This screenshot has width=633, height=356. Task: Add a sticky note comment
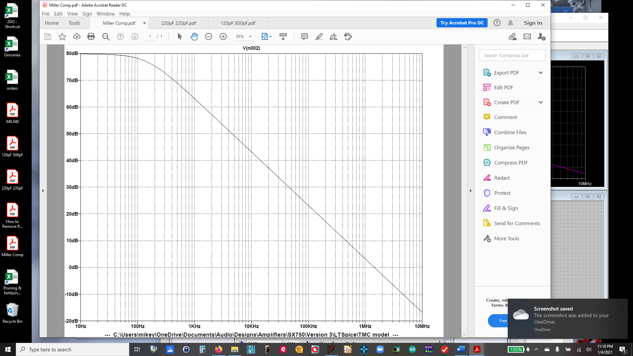(x=305, y=37)
